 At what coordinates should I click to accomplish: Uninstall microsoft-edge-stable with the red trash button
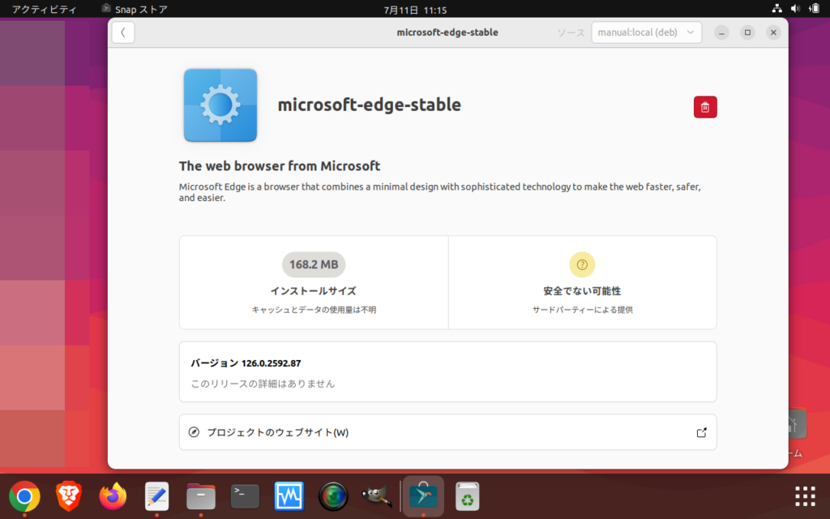(x=705, y=107)
